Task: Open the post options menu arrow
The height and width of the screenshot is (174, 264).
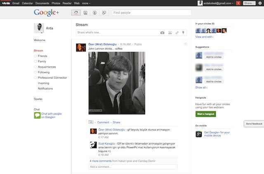Action: [x=185, y=44]
